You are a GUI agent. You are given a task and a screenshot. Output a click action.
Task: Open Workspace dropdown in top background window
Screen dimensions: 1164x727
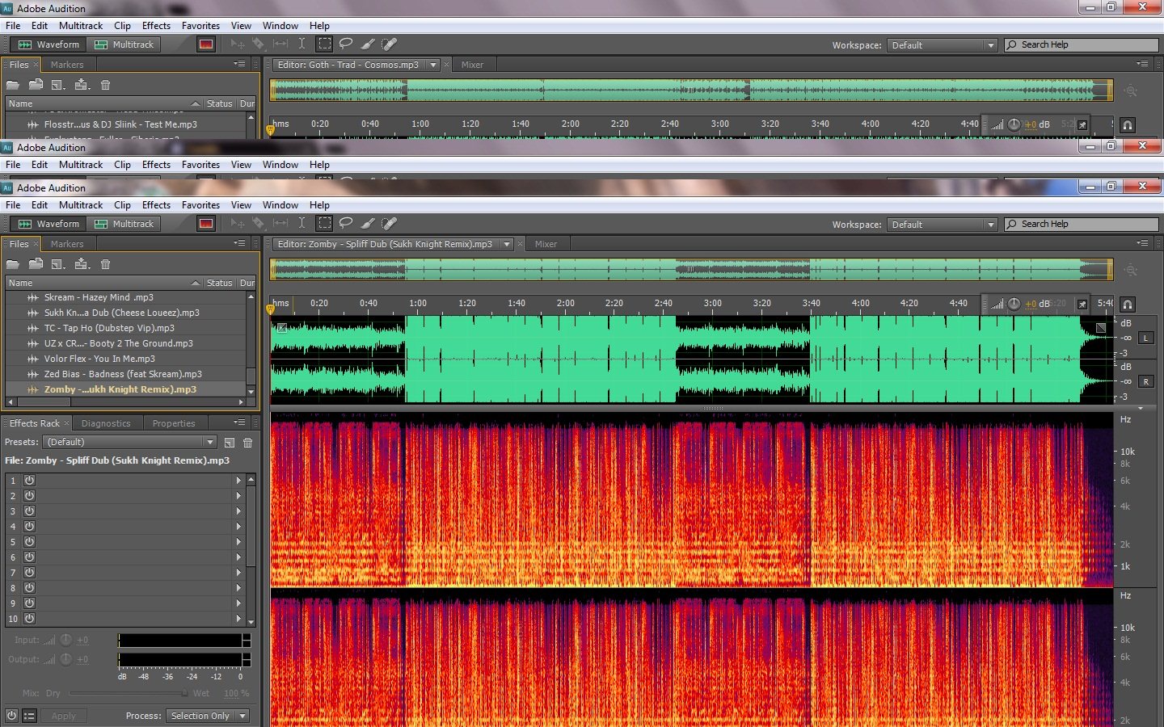942,45
